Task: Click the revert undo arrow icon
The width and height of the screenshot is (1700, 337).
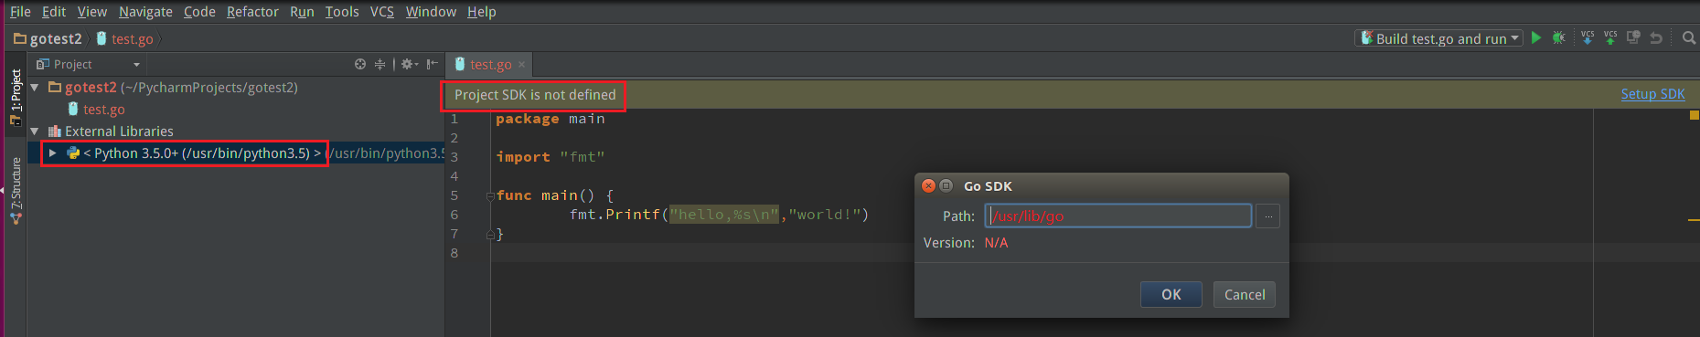Action: click(x=1656, y=37)
